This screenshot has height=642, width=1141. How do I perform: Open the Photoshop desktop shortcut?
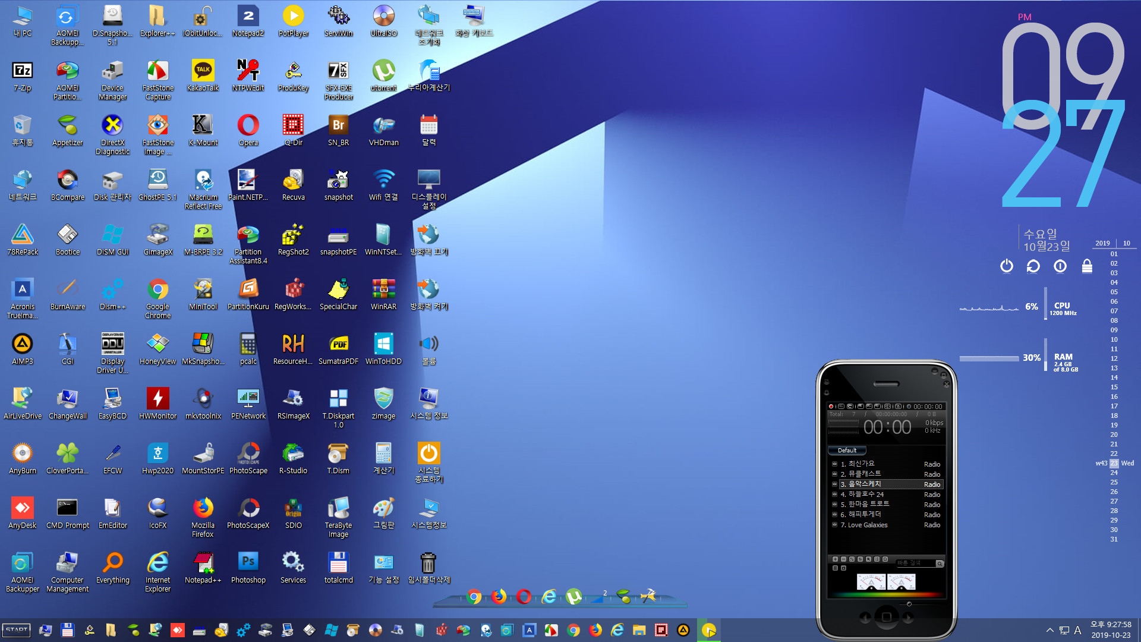click(248, 568)
